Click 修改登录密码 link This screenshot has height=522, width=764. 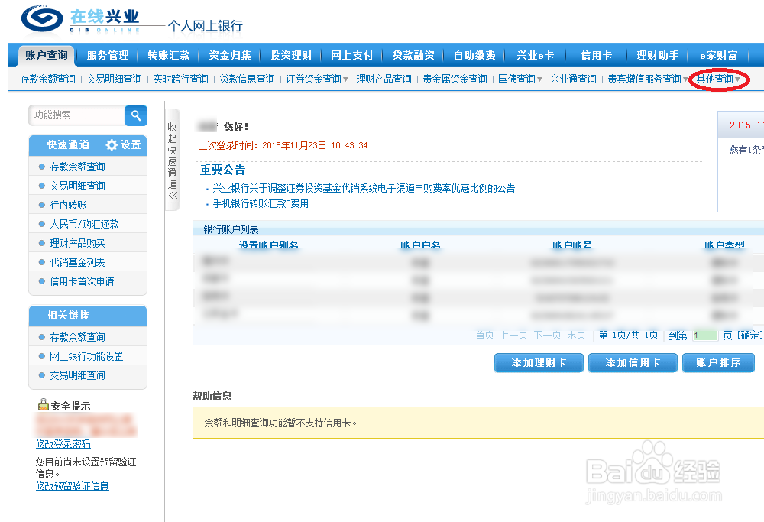pyautogui.click(x=63, y=444)
